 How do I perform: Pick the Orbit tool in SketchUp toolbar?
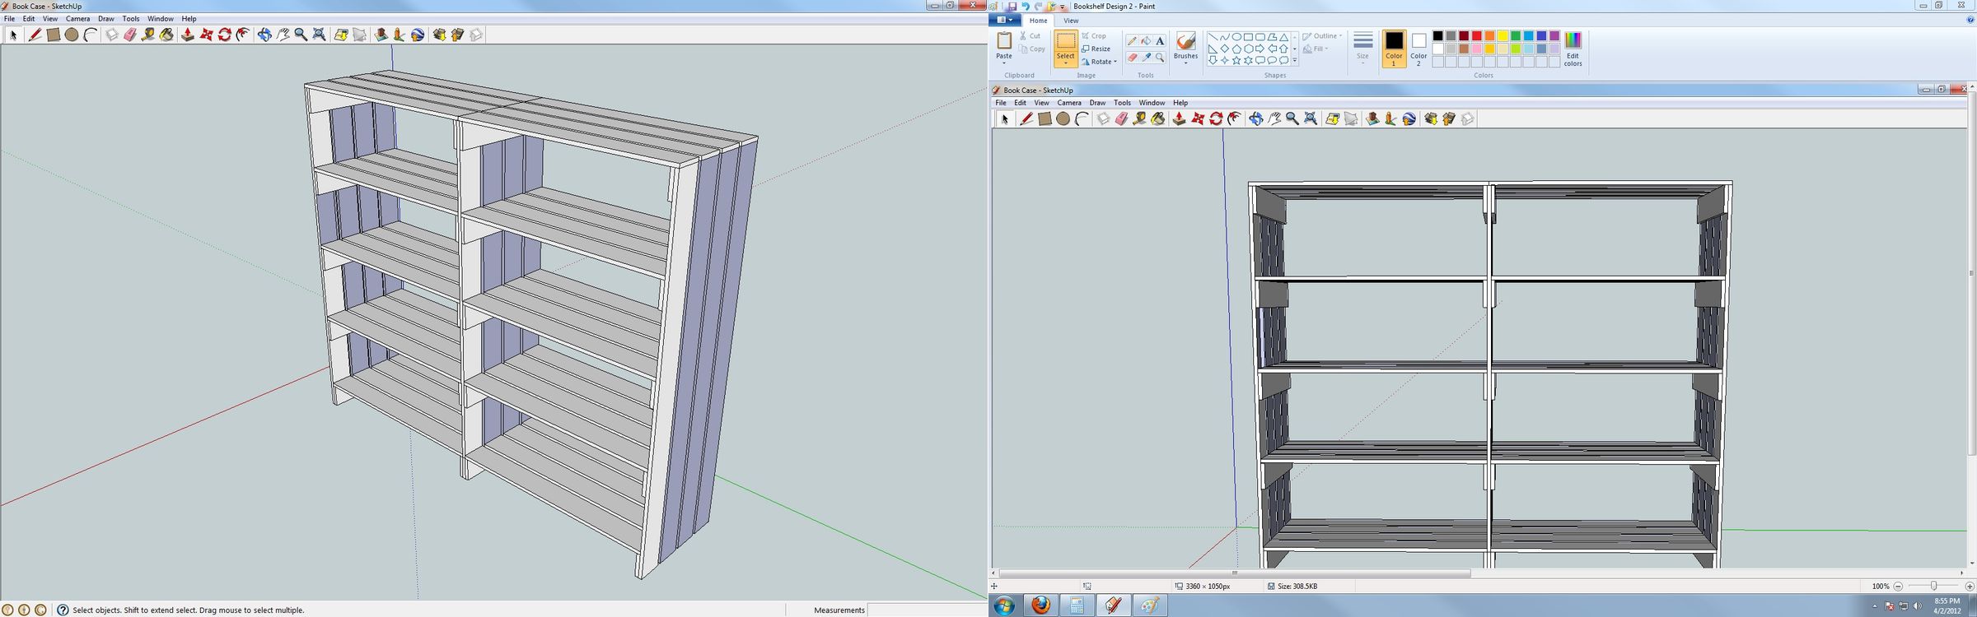(x=264, y=35)
